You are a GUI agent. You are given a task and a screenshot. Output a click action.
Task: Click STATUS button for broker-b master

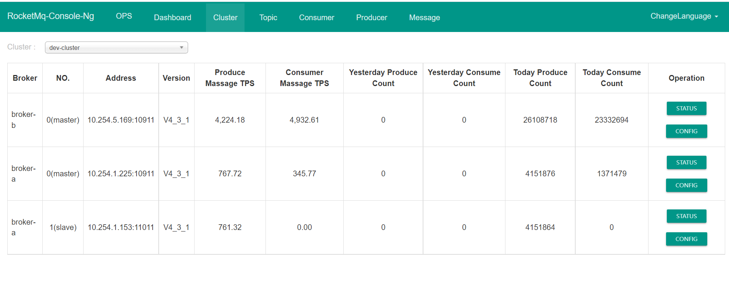point(686,109)
